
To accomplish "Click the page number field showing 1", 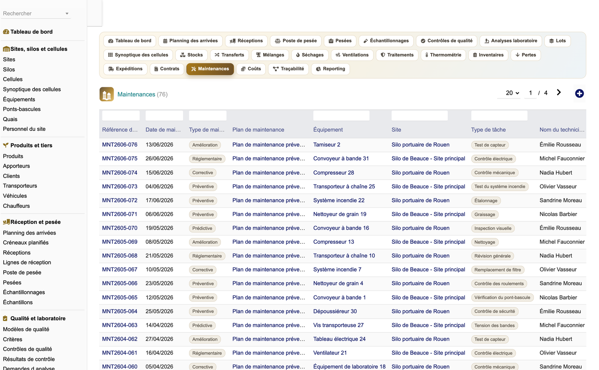I will coord(530,93).
